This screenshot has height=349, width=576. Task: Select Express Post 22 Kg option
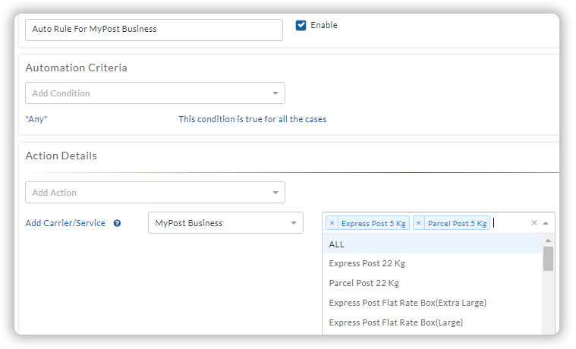433,263
